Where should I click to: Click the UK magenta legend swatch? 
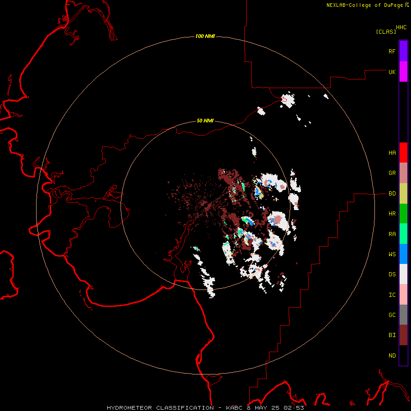tap(403, 72)
